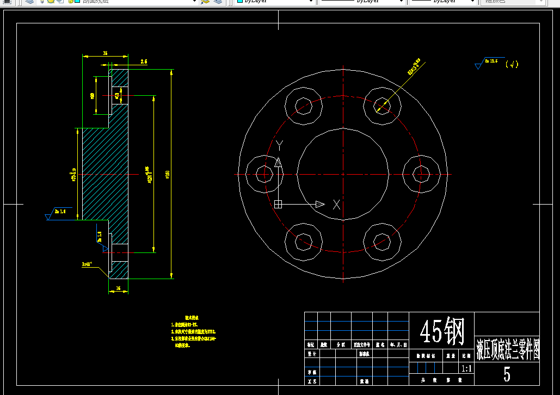Expand the color control ByLayer dropdown arrow
This screenshot has width=560, height=395.
[x=310, y=2]
